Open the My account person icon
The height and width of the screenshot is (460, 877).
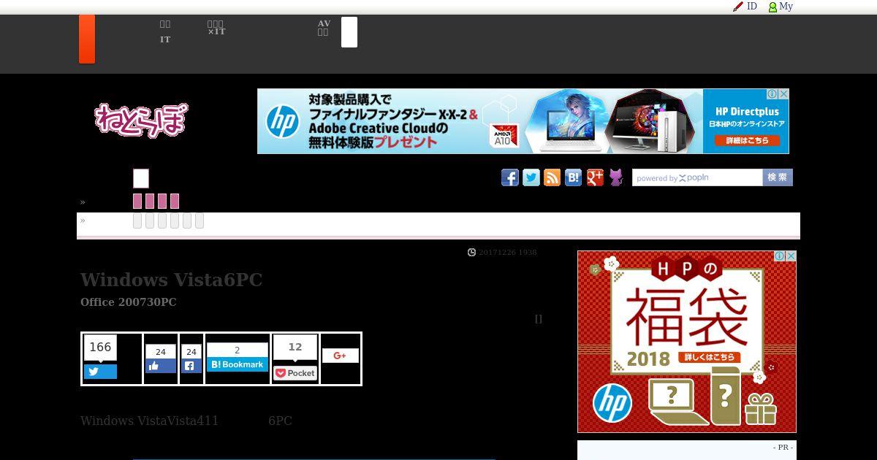pos(772,7)
